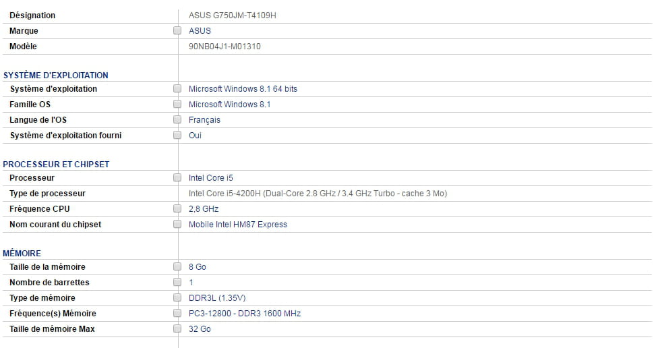Screen dimensions: 656x348
Task: Select the Langue de l'OS checkbox
Action: tap(177, 120)
